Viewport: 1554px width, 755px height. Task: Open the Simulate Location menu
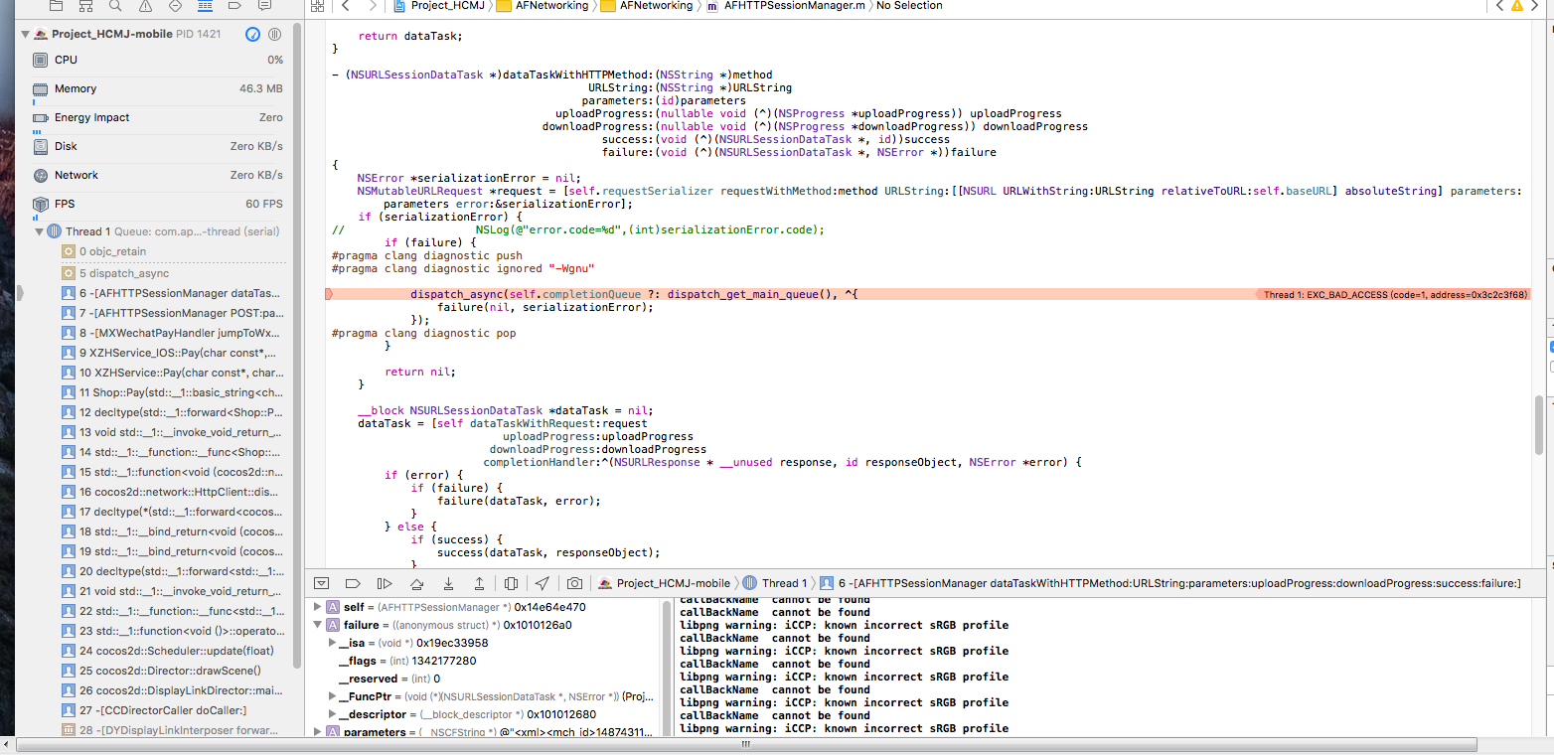pos(543,583)
